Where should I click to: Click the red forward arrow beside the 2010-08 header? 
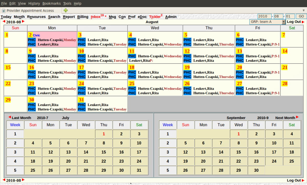(23, 22)
